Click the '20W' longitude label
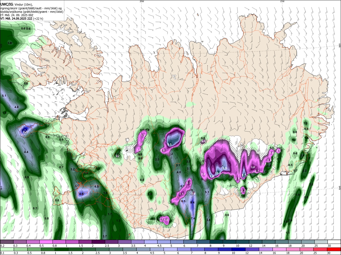Image resolution: width=341 pixels, height=255 pixels. (142, 1)
